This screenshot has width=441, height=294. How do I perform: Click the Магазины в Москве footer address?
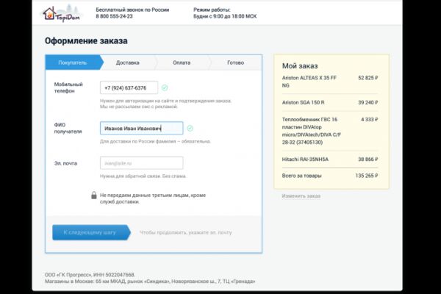[150, 282]
